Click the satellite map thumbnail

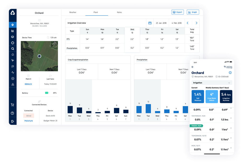[x=39, y=56]
